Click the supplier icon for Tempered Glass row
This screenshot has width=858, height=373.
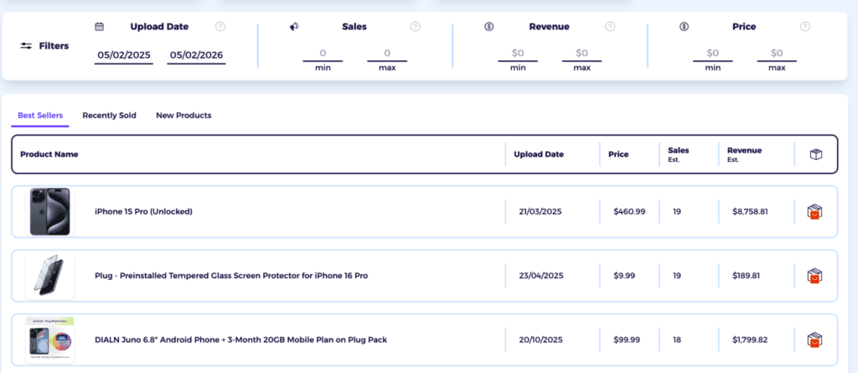pyautogui.click(x=814, y=276)
